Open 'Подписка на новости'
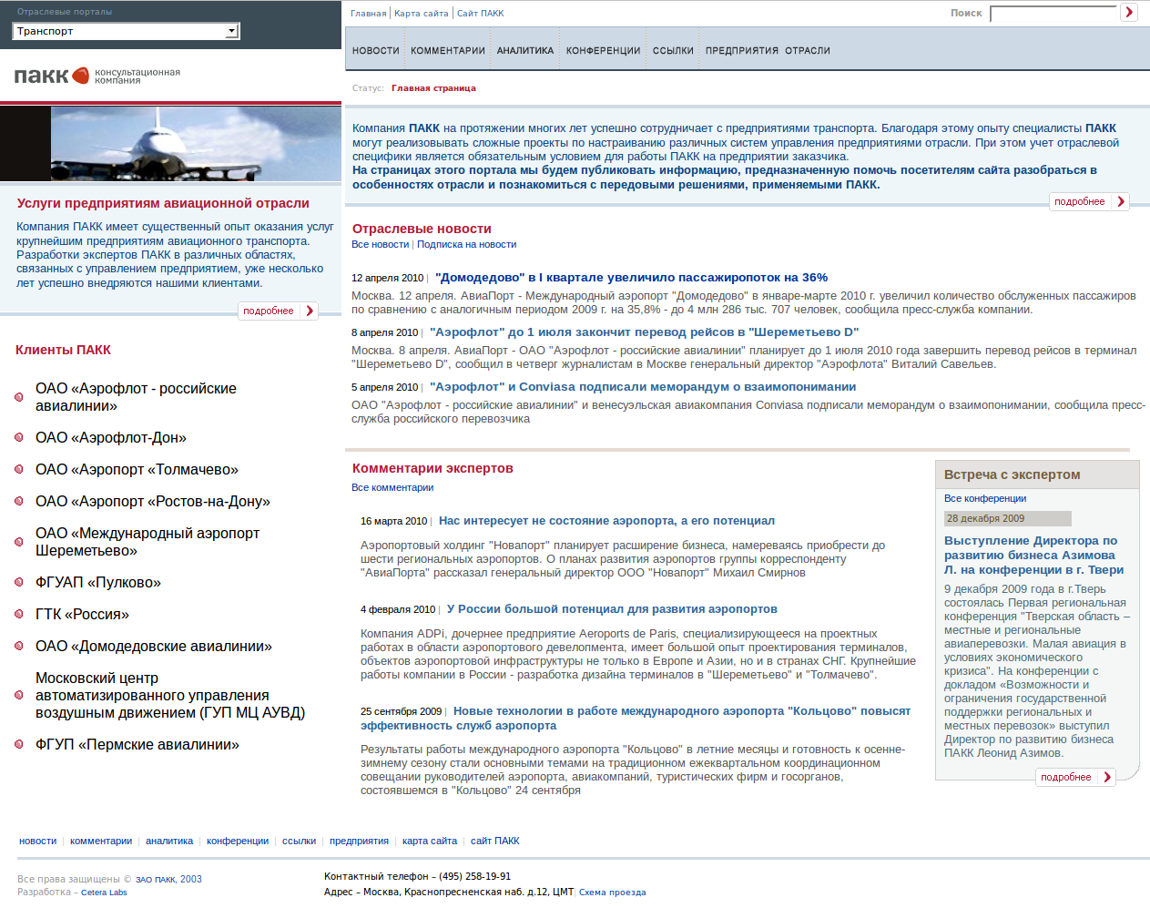The height and width of the screenshot is (908, 1150). (x=465, y=244)
